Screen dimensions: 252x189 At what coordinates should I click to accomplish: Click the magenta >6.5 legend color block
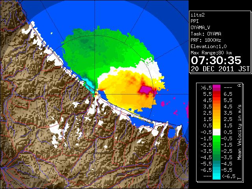217,88
